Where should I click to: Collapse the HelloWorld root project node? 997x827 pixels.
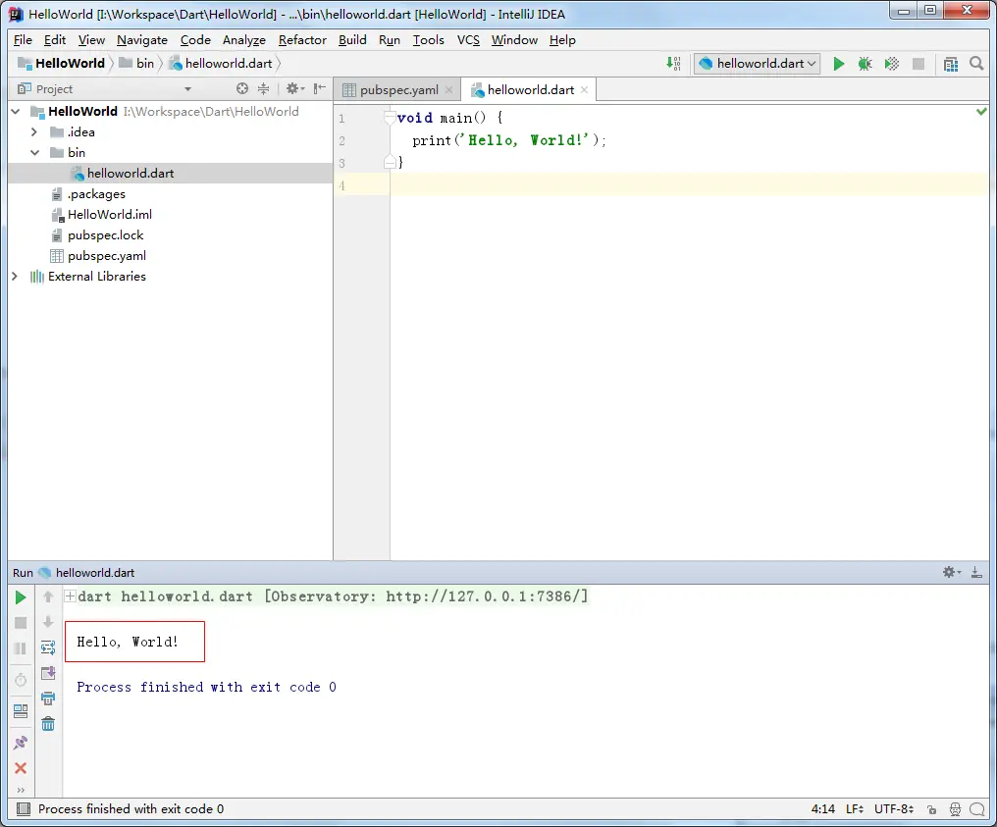click(16, 111)
